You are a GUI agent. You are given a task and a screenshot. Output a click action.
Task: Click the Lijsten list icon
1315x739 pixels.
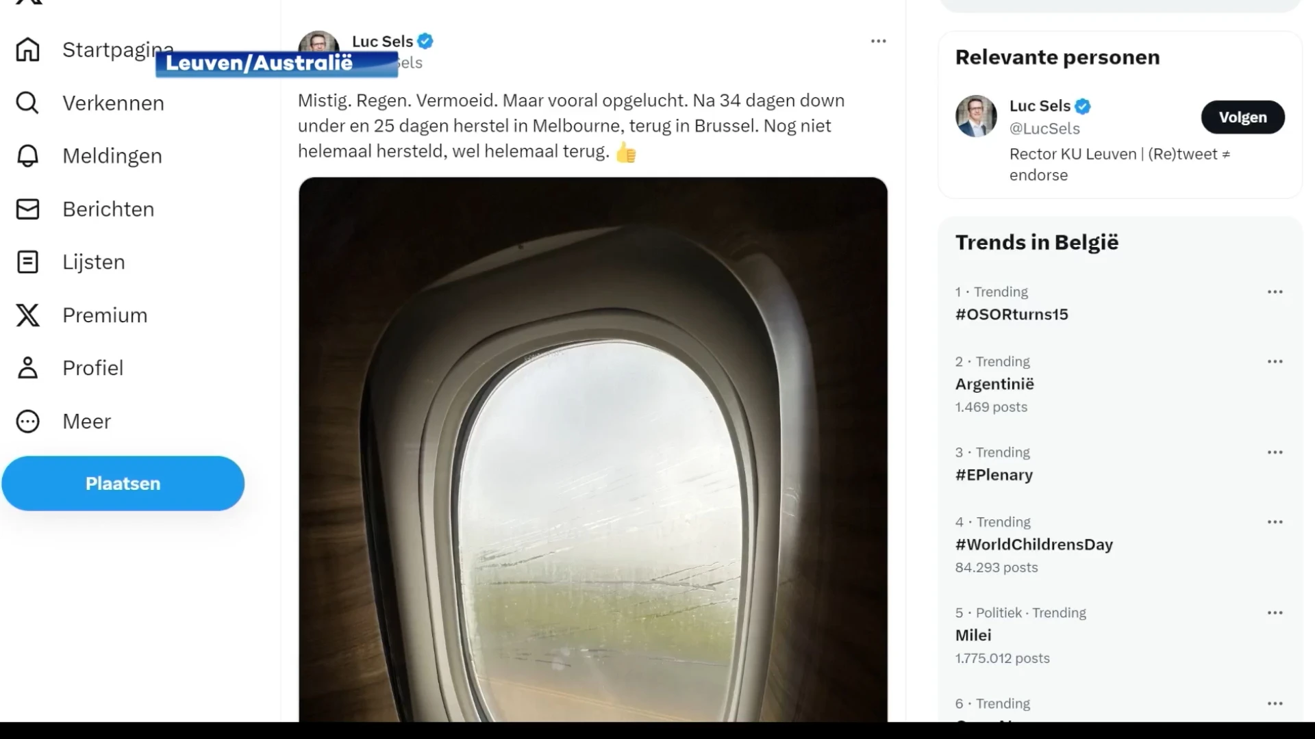click(27, 262)
